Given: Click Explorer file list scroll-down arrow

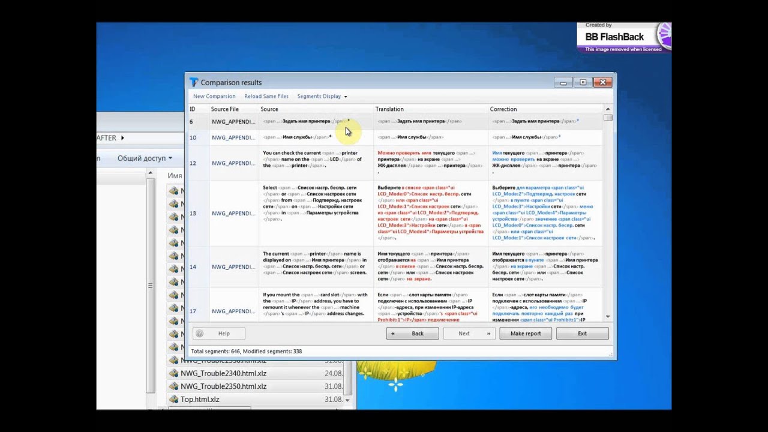Looking at the screenshot, I should [x=347, y=399].
